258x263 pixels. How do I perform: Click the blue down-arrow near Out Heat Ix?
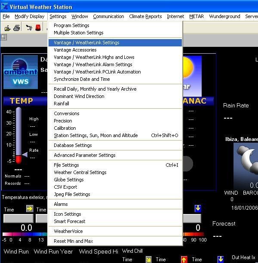tap(221, 259)
